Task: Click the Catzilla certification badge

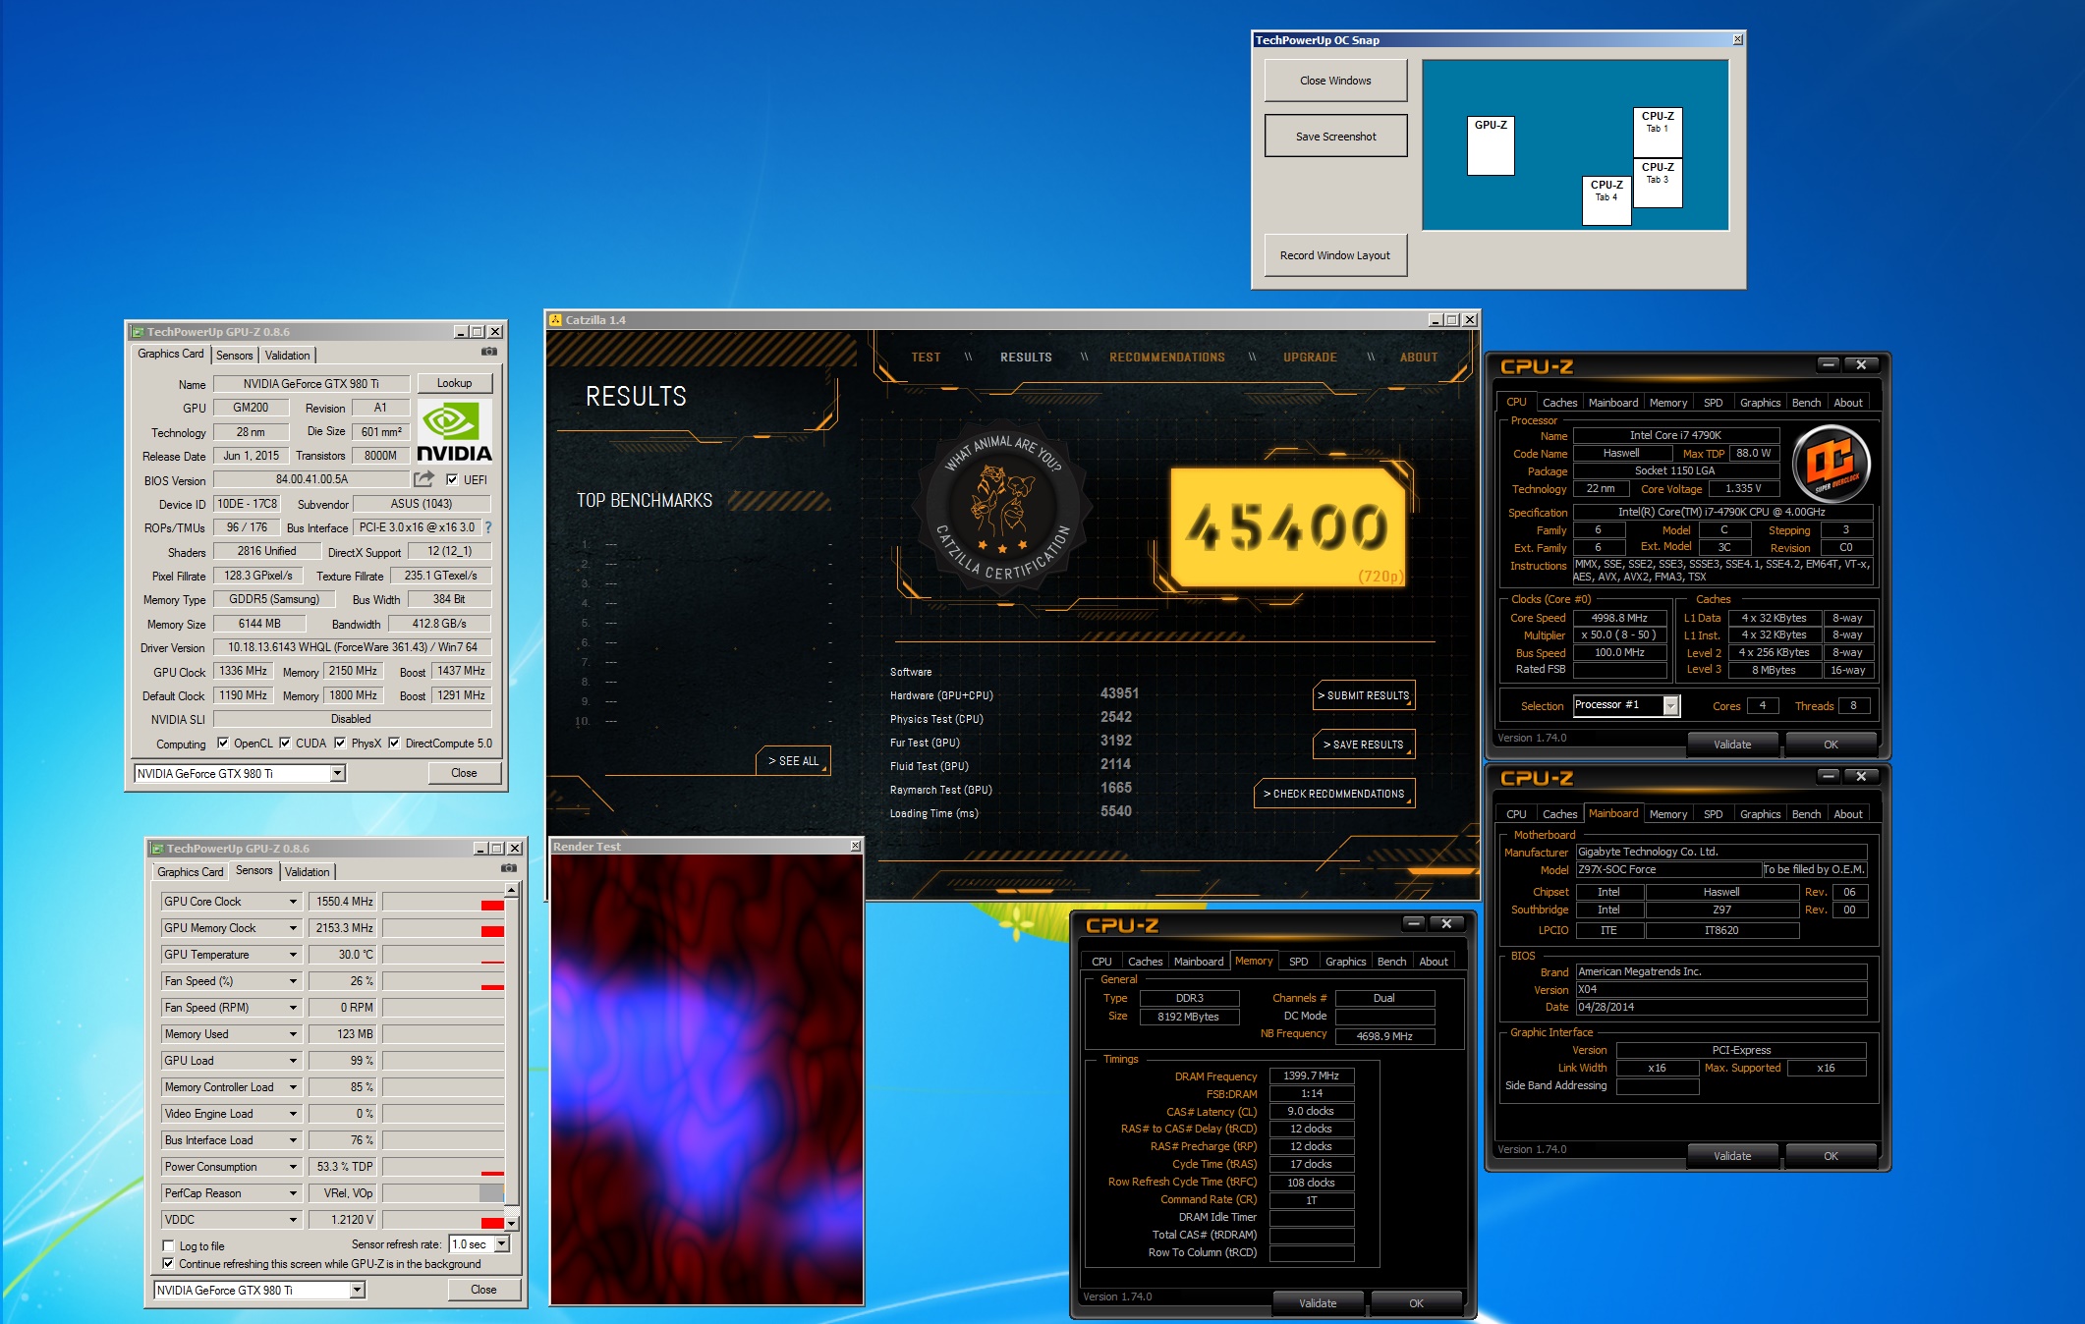Action: point(1002,507)
